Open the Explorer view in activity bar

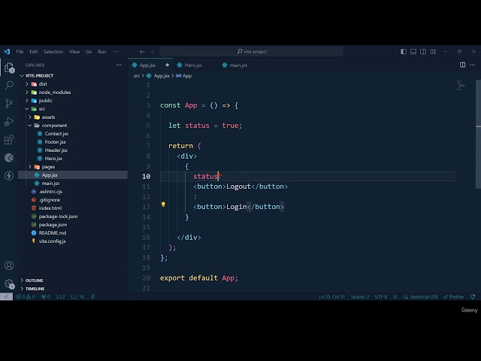[9, 68]
